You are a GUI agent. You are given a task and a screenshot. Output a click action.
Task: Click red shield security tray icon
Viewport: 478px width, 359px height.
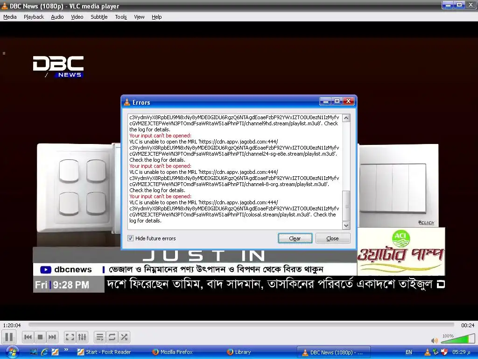444,352
